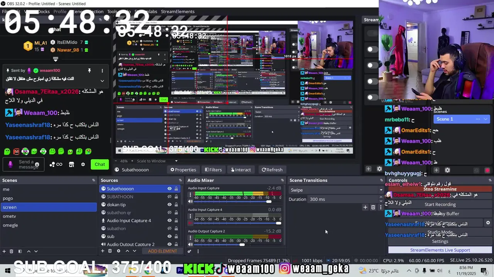Open Properties for Subathoooon source
The height and width of the screenshot is (277, 494).
tap(183, 170)
